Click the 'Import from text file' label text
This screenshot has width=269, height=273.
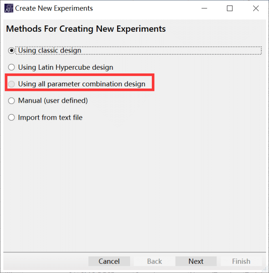[50, 117]
